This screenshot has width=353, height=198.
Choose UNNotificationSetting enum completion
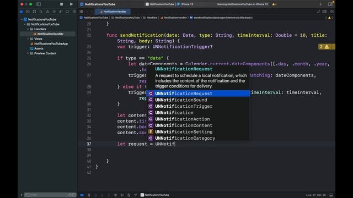(x=199, y=132)
